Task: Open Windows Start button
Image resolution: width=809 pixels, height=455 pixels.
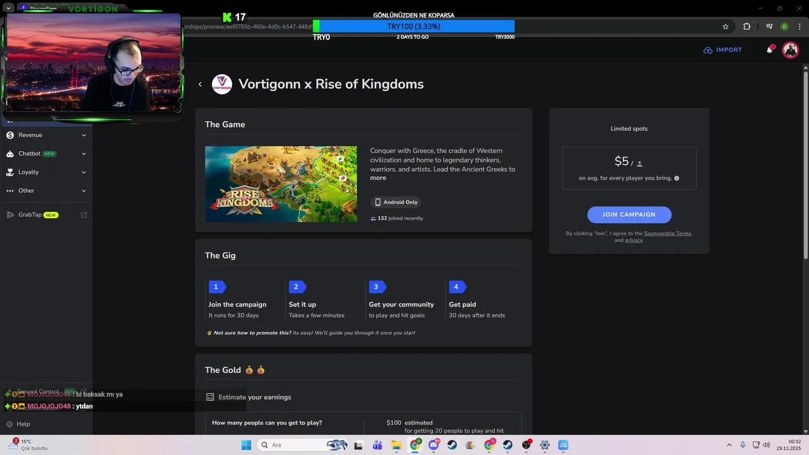Action: [246, 445]
